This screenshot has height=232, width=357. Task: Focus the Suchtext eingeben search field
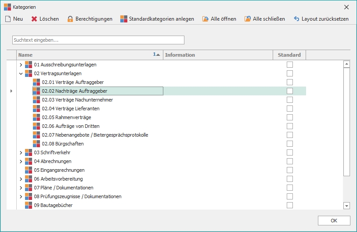(98, 40)
